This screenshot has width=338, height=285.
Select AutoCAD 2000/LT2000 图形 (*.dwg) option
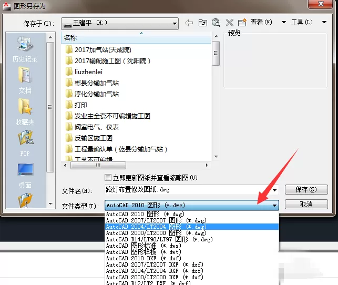pyautogui.click(x=192, y=233)
